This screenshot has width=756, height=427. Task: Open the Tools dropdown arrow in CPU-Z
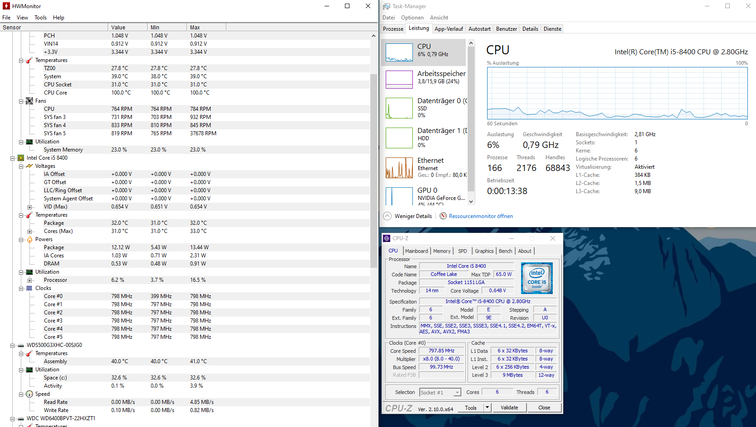click(x=487, y=408)
